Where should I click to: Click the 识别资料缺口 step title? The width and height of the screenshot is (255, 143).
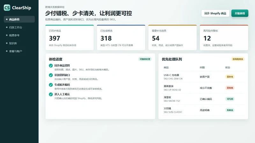point(62,75)
